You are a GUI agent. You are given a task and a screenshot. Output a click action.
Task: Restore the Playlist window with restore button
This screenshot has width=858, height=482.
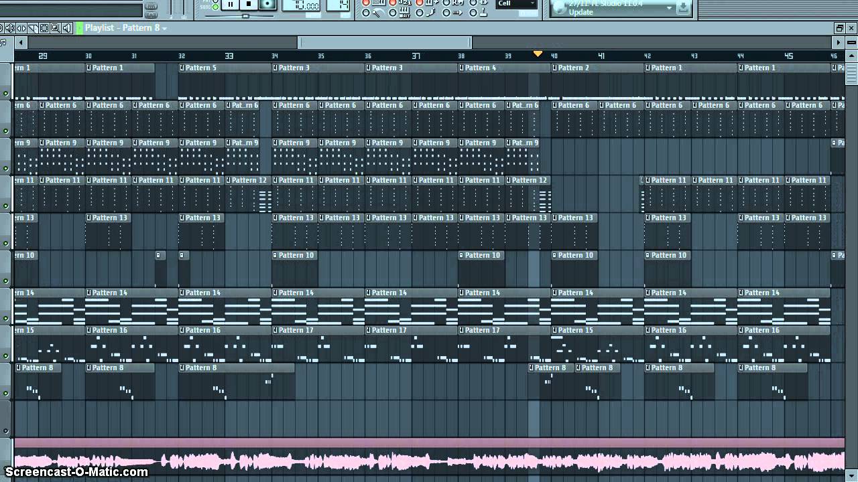pyautogui.click(x=839, y=28)
